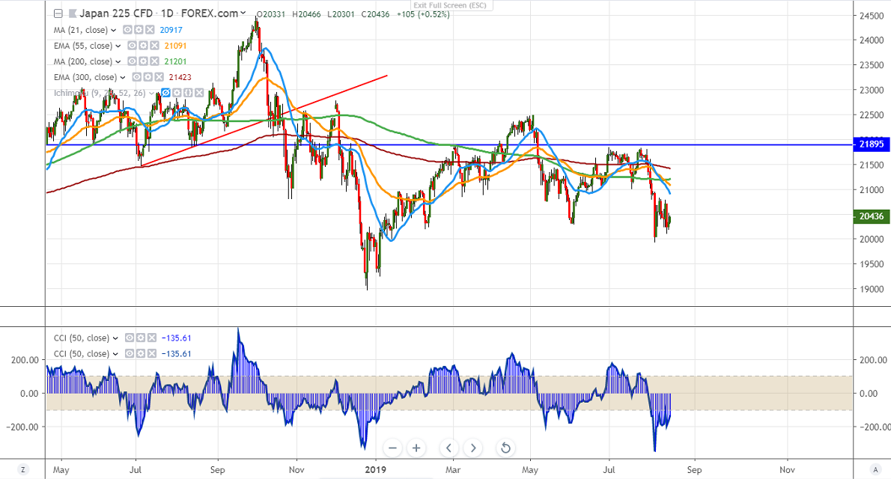Screen dimensions: 891x479
Task: Open settings gear for EMA (300, close)
Action: [x=148, y=77]
